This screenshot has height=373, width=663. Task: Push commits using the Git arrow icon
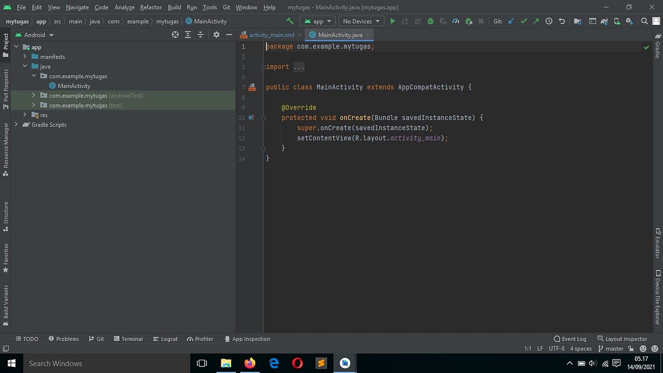click(536, 21)
